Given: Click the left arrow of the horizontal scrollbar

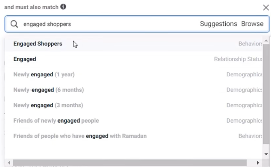Looking at the screenshot, I should pos(9,162).
